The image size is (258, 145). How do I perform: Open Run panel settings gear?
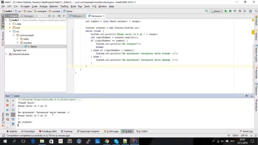pos(247,96)
